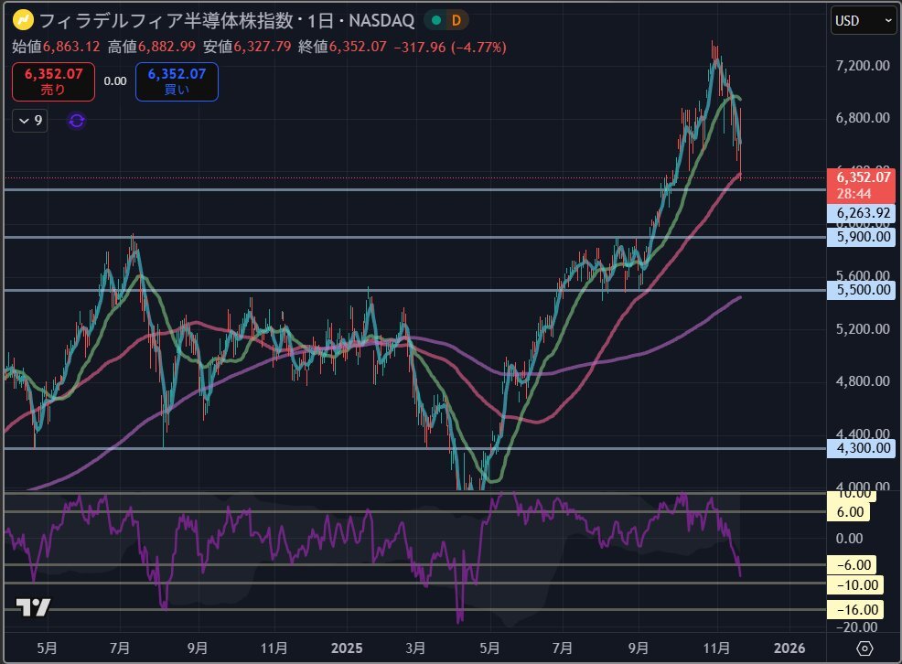Click the green market status dot
Image resolution: width=902 pixels, height=664 pixels.
click(x=436, y=21)
